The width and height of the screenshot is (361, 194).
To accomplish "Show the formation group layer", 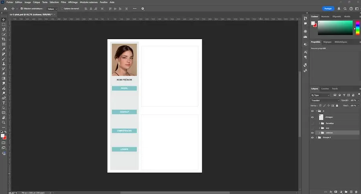I will pyautogui.click(x=312, y=123).
